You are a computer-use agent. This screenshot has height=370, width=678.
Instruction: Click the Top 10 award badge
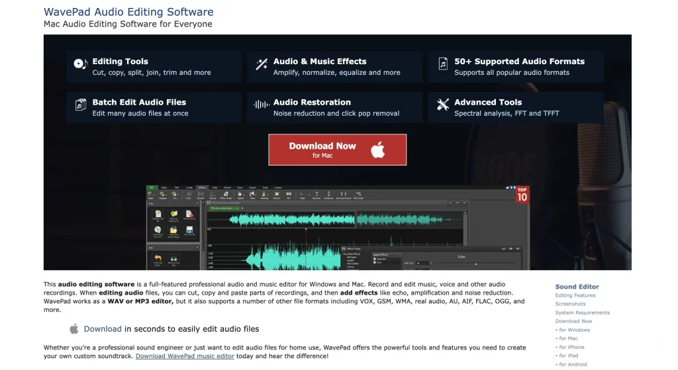coord(522,195)
